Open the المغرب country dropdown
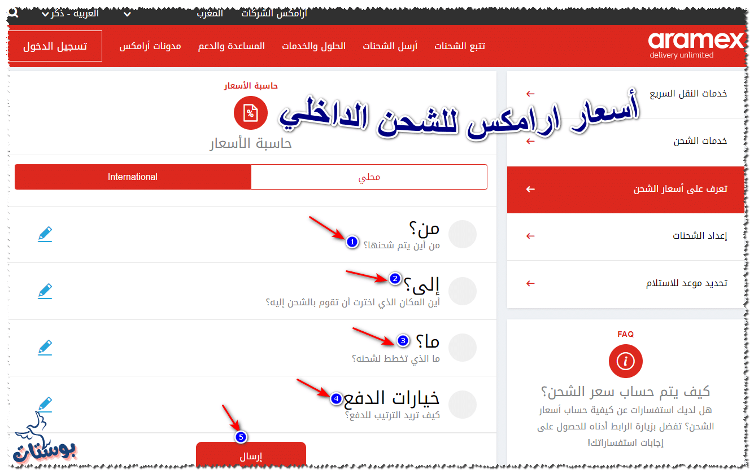Image resolution: width=754 pixels, height=474 pixels. (x=174, y=13)
